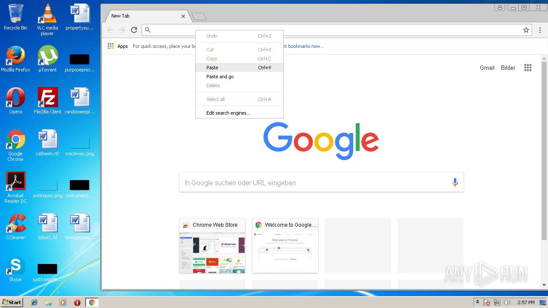This screenshot has height=308, width=548.
Task: Open Mozilla Firefox desktop shortcut
Action: coord(15,59)
